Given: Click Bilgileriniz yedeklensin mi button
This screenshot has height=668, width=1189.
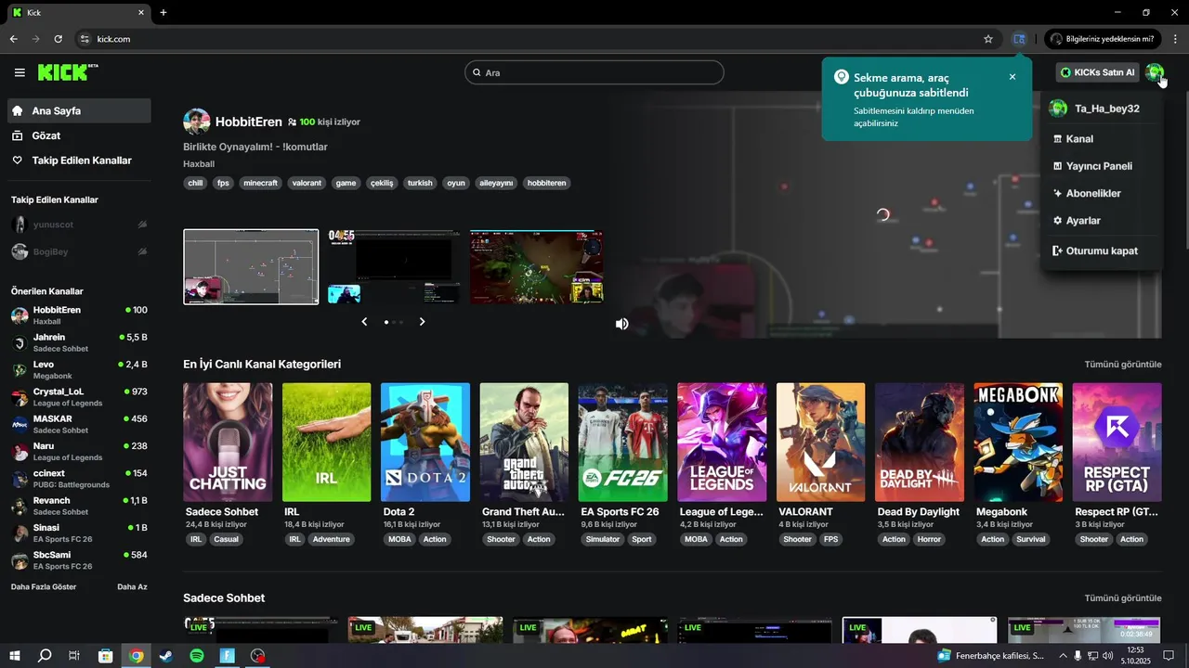Looking at the screenshot, I should (1102, 39).
